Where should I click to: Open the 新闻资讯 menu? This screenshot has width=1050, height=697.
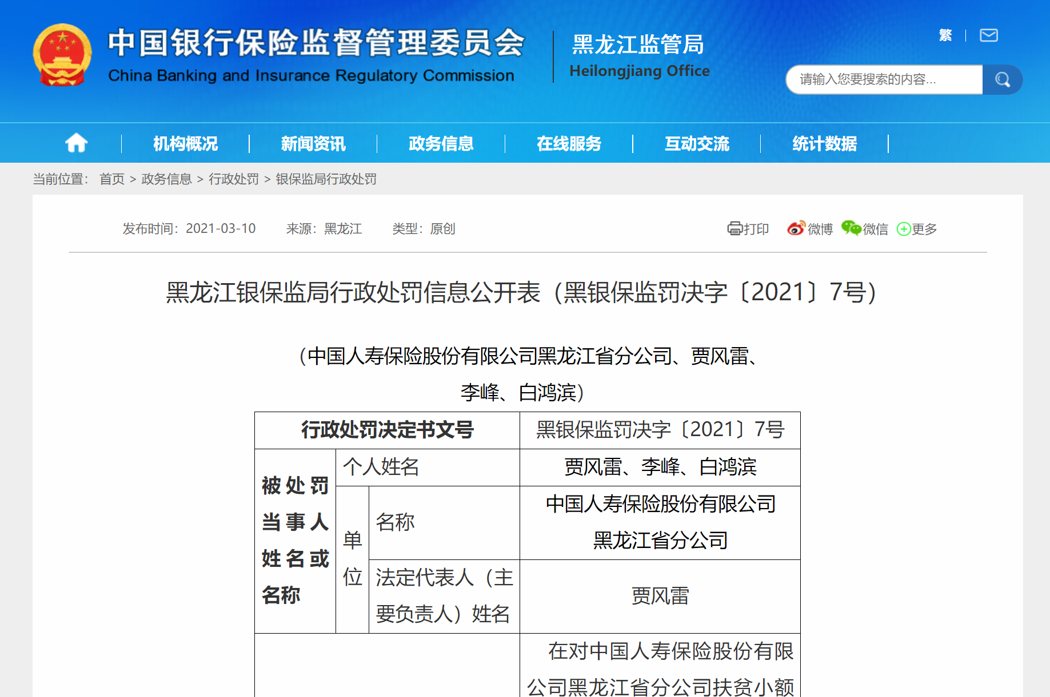tap(313, 144)
